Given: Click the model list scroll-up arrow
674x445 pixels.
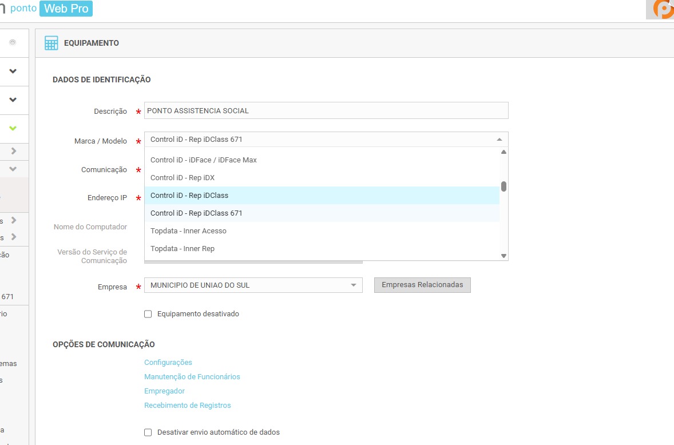Looking at the screenshot, I should (503, 152).
